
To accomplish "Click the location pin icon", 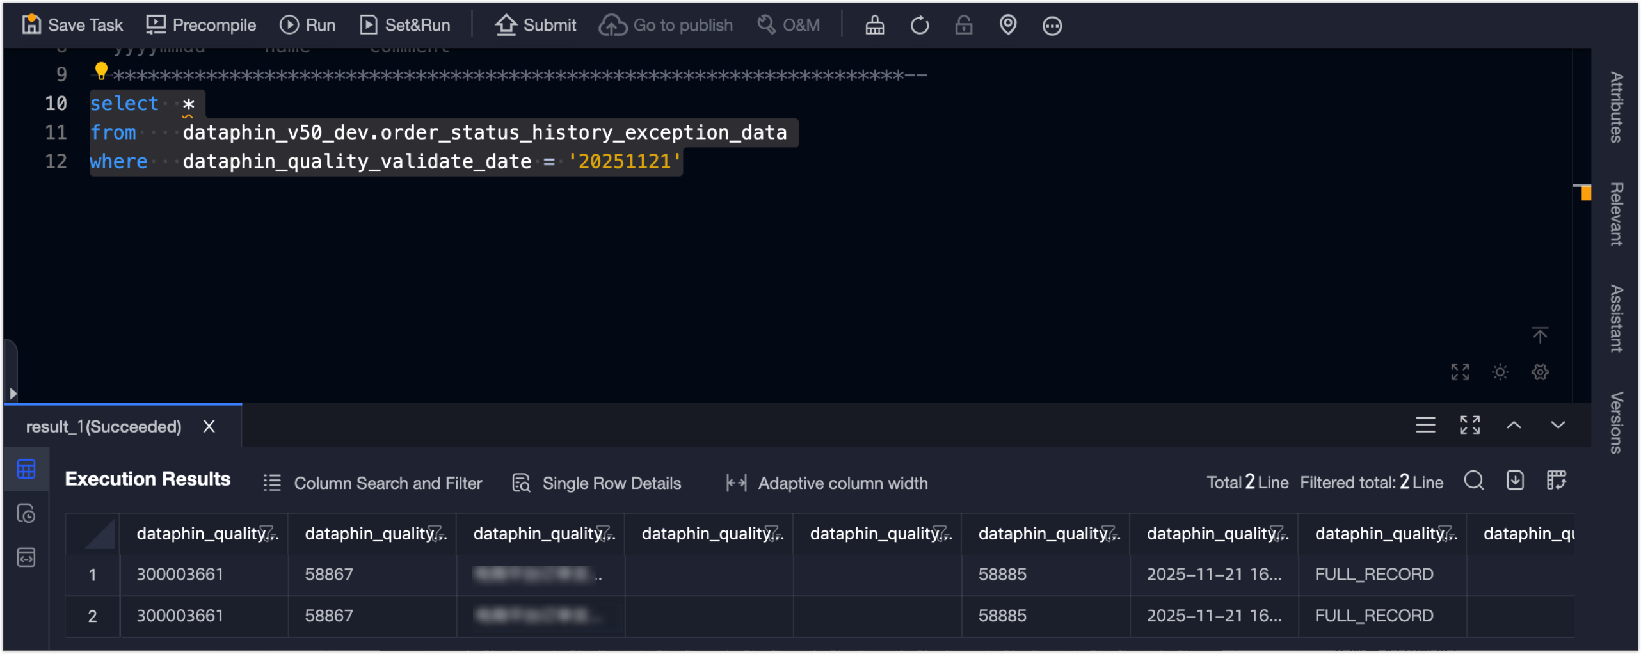I will pos(1008,26).
